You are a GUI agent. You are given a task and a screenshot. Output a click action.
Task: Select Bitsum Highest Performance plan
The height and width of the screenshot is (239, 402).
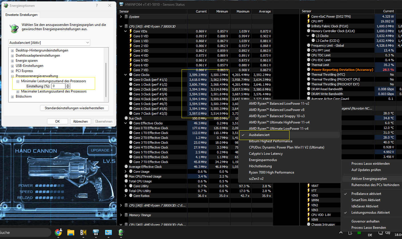[x=289, y=141]
